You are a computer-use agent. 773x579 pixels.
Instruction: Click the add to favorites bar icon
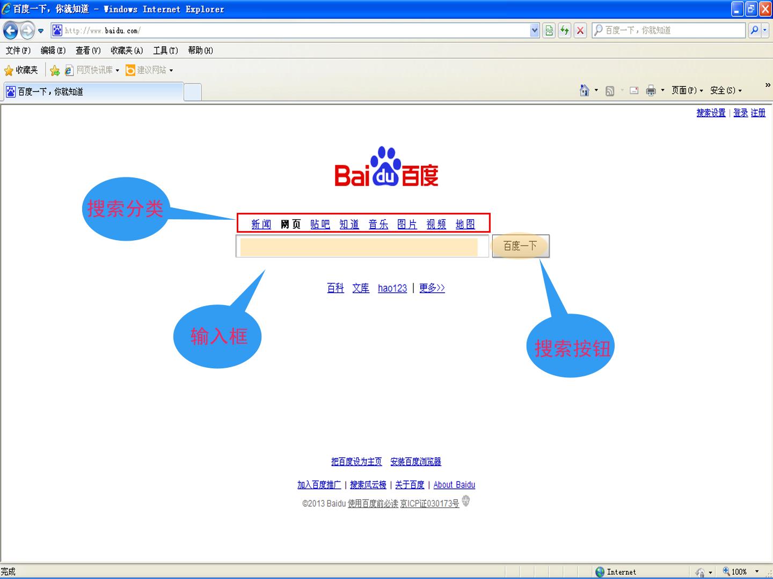click(x=55, y=70)
